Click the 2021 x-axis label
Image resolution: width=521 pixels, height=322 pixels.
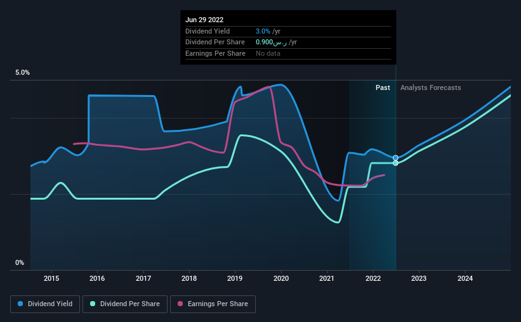(x=327, y=278)
